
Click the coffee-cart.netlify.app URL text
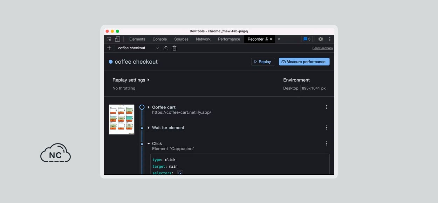point(182,113)
